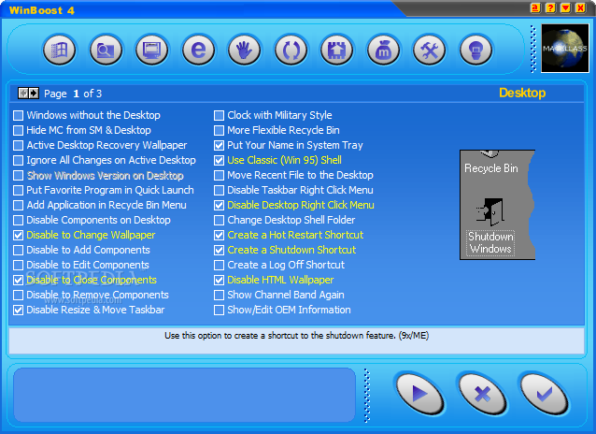
Task: Click the blue play arrow button
Action: pos(419,394)
